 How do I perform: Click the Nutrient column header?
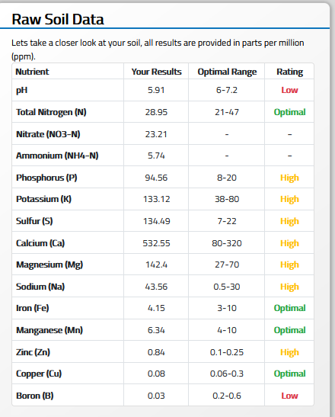32,72
